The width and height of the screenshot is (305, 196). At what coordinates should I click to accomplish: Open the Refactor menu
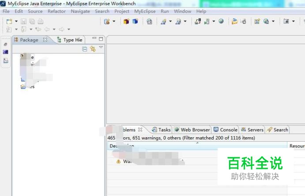point(56,11)
